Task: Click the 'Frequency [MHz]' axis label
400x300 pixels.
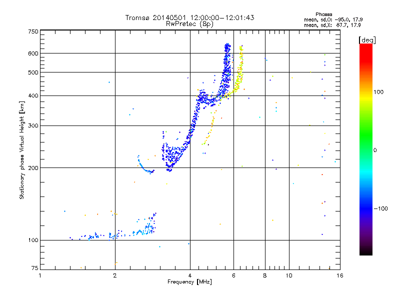Action: (189, 282)
